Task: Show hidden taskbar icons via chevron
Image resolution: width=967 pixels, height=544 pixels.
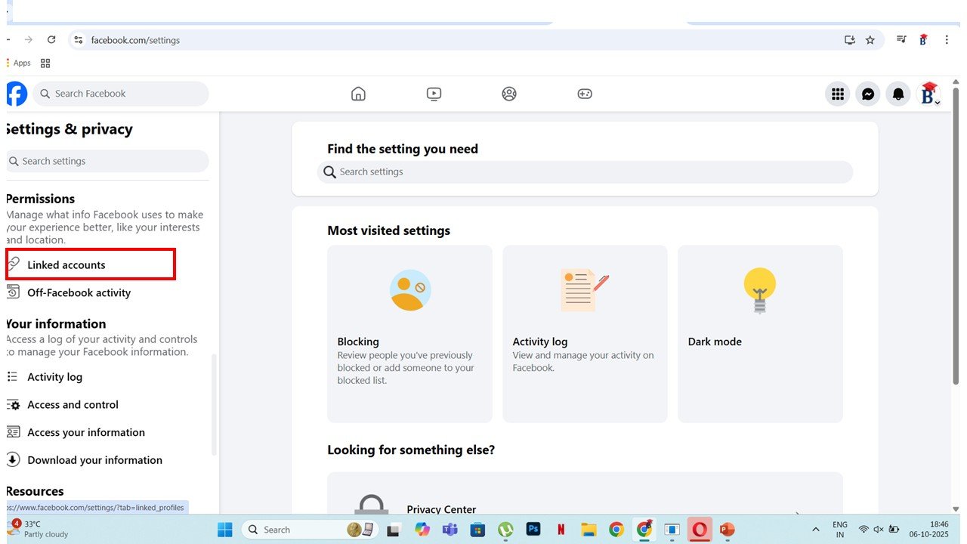Action: coord(816,530)
